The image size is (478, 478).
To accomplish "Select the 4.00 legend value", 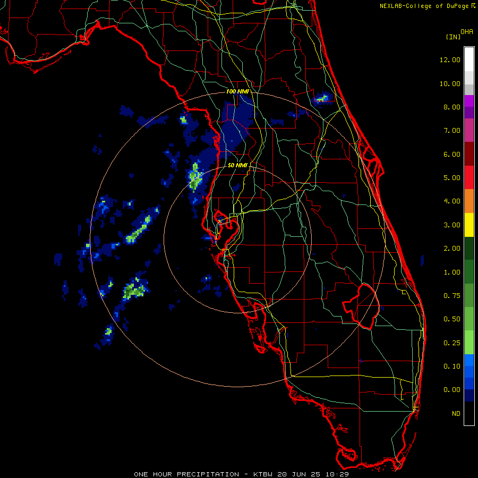I will point(452,201).
